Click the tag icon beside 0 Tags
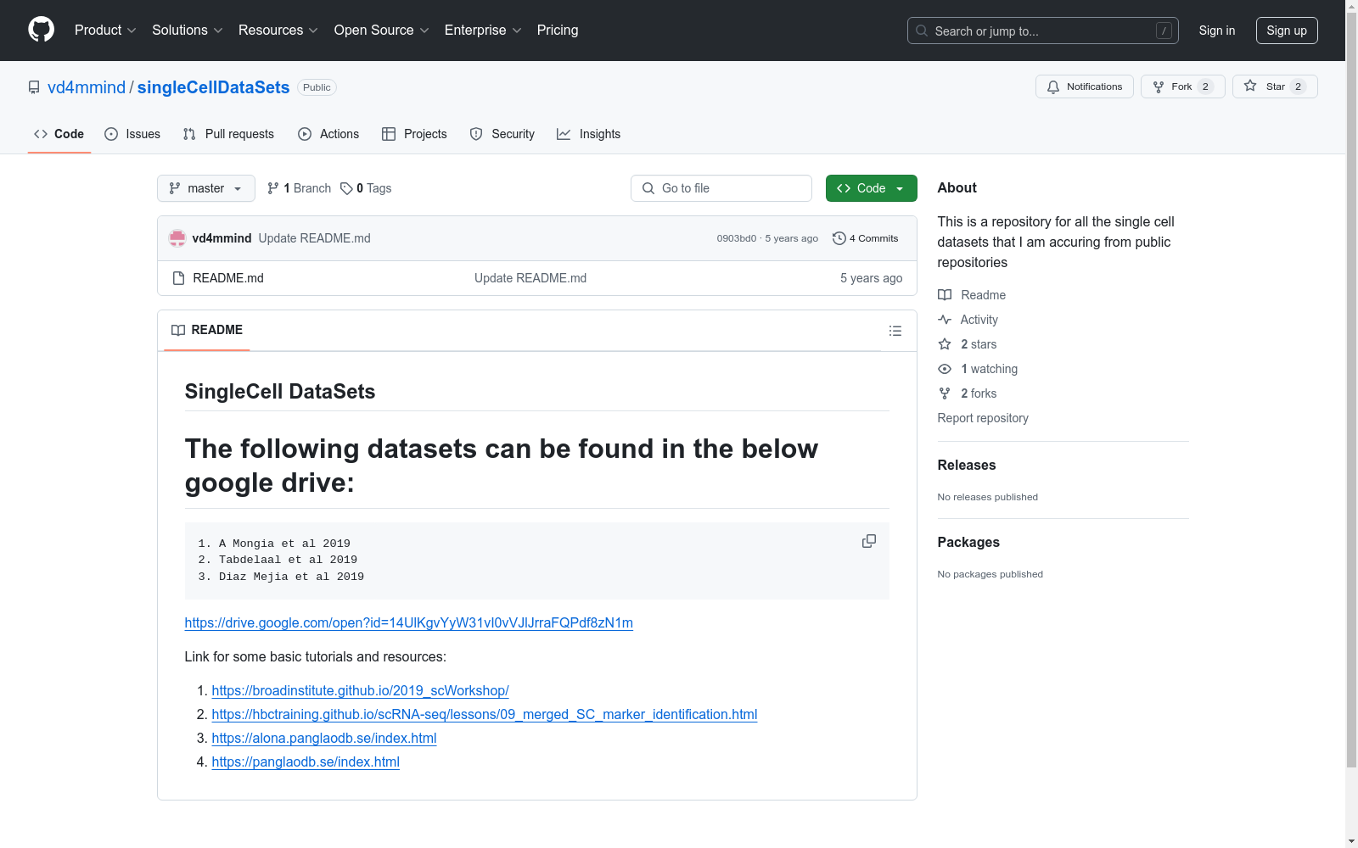 (x=346, y=188)
